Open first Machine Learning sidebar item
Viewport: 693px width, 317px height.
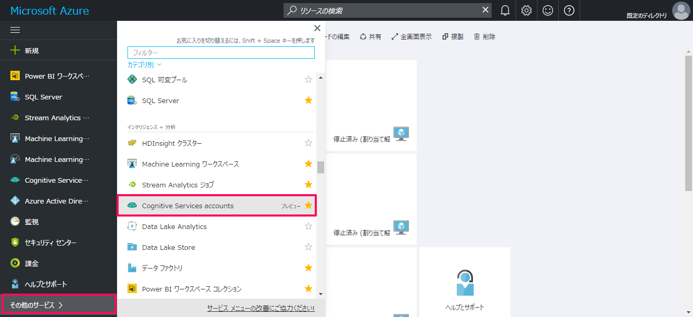click(x=58, y=138)
